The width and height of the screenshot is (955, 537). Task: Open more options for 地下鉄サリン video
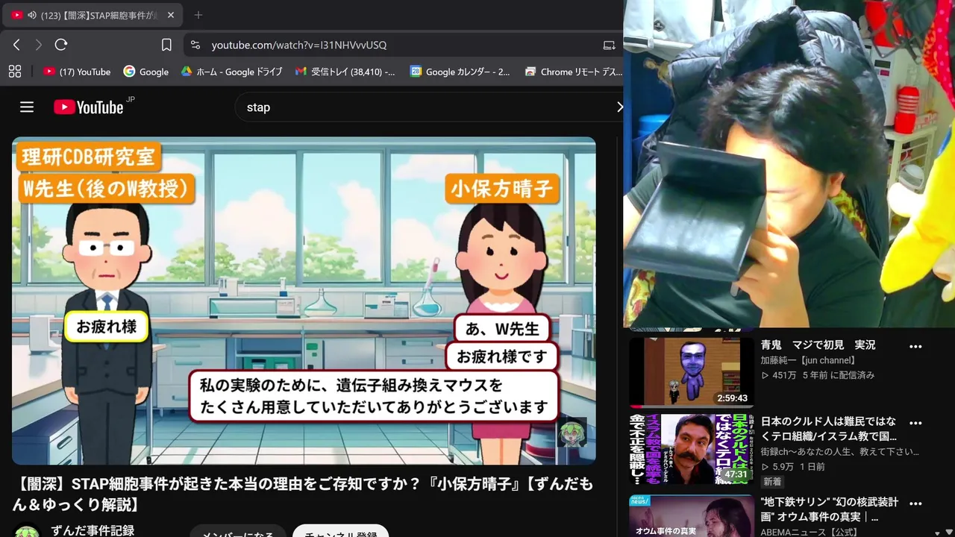[915, 503]
